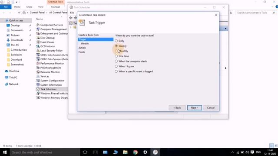Select Event Viewer icon
The width and height of the screenshot is (278, 156).
tap(38, 42)
